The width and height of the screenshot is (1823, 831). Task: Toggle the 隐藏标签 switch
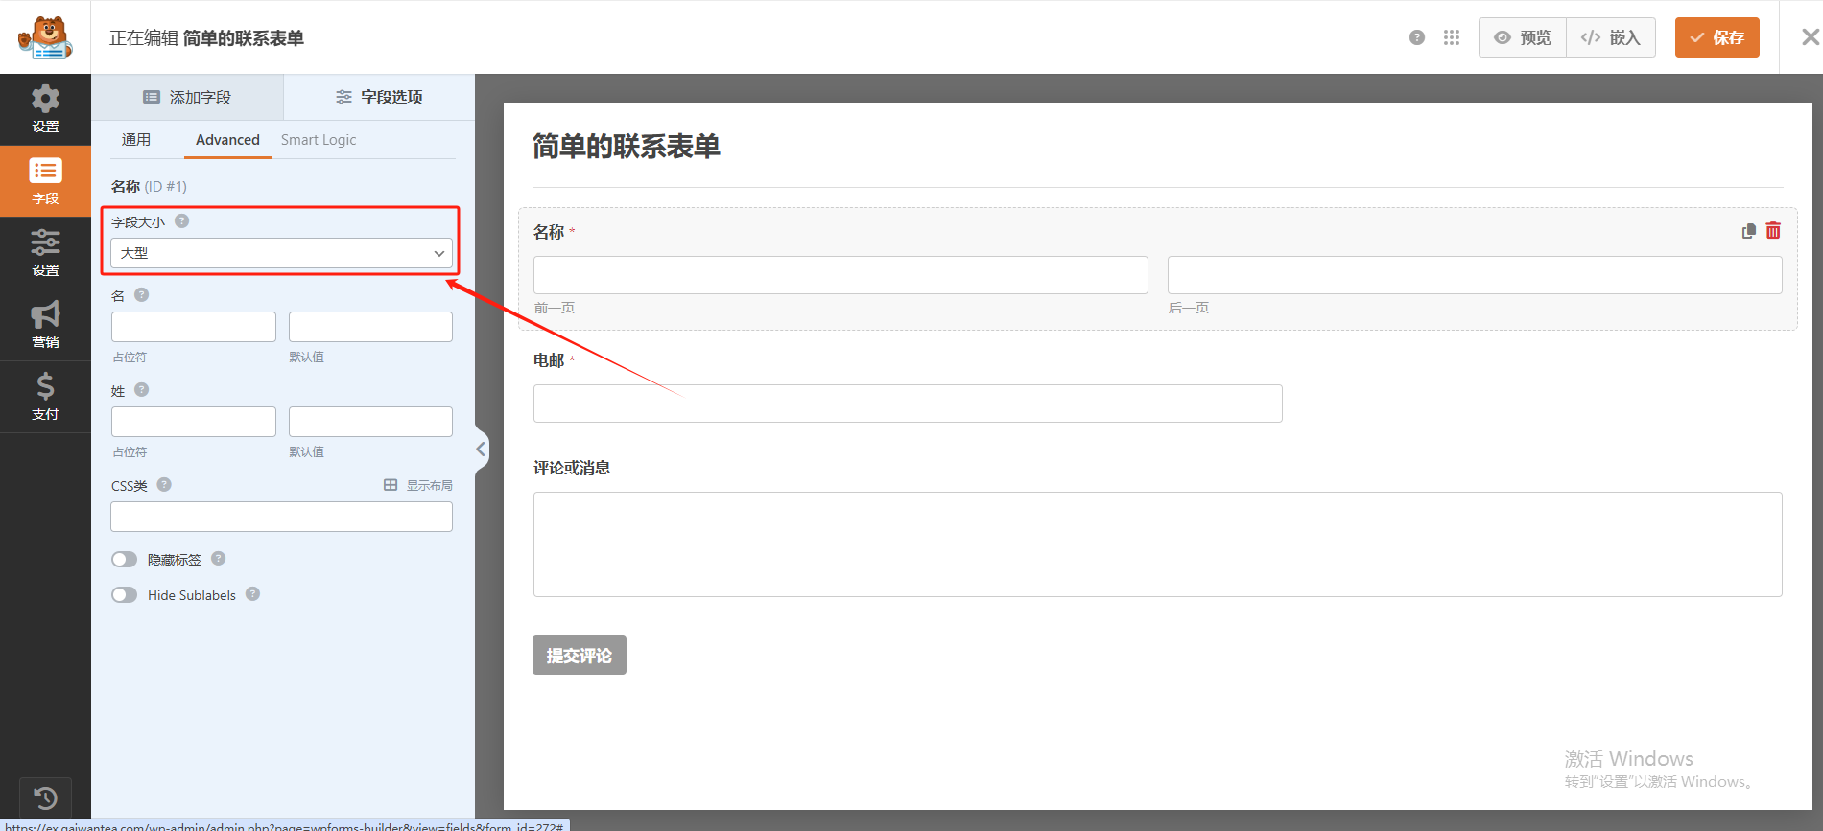click(x=125, y=559)
